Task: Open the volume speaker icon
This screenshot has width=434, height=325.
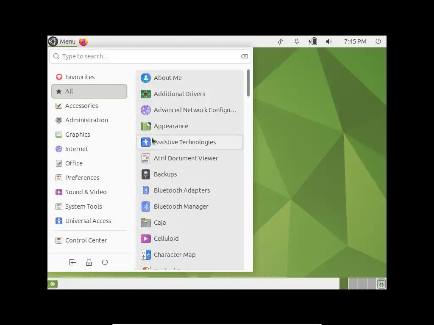Action: (x=328, y=41)
